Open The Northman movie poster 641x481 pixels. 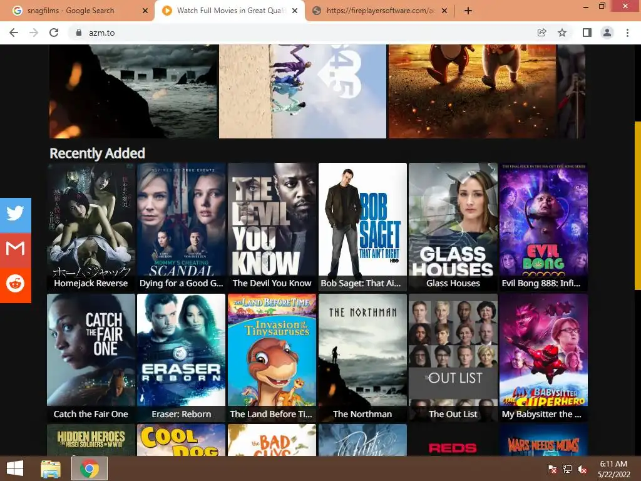pos(362,358)
